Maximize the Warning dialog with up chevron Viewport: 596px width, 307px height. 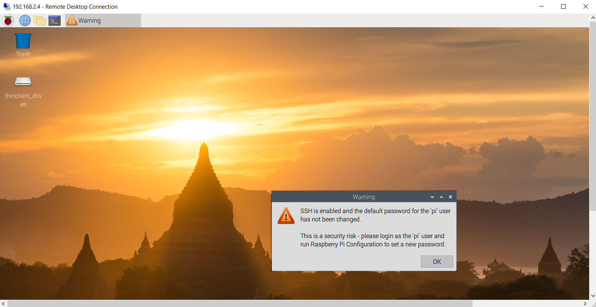(x=441, y=197)
